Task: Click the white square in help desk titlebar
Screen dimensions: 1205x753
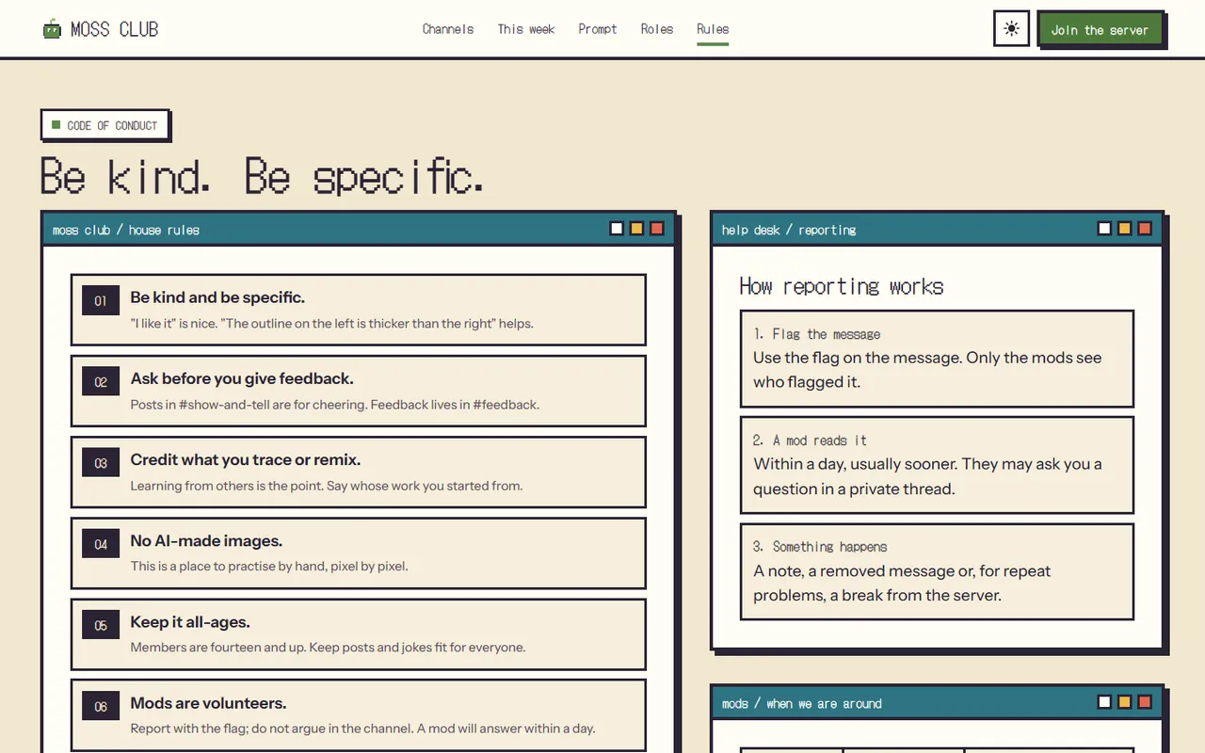Action: pyautogui.click(x=1104, y=229)
